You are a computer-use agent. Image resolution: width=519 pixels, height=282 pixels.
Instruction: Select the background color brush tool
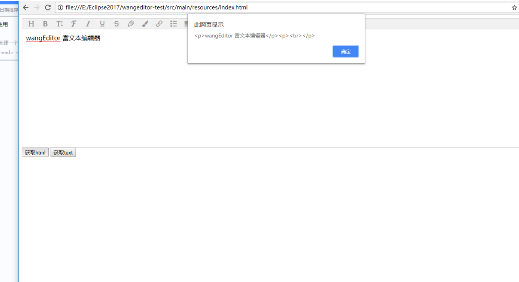click(x=145, y=24)
